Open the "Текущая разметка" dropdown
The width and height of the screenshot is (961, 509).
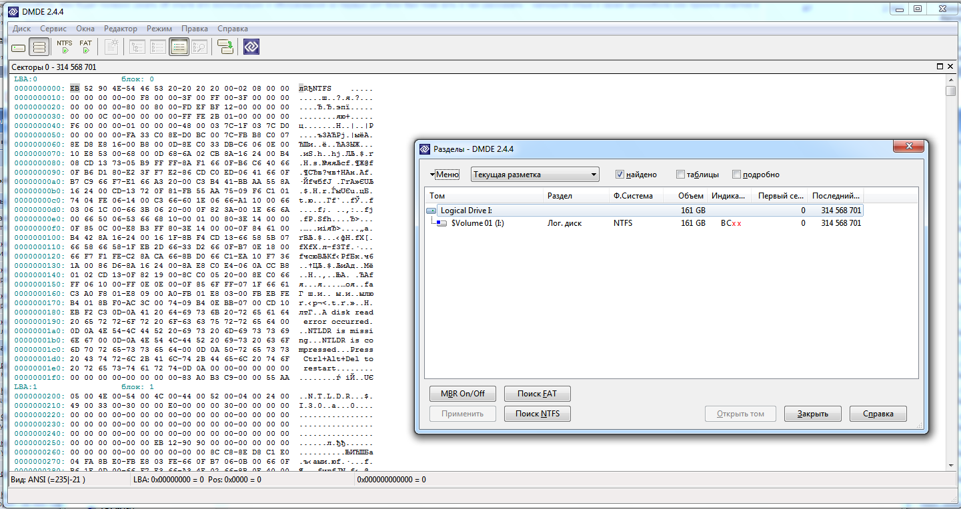pos(535,175)
